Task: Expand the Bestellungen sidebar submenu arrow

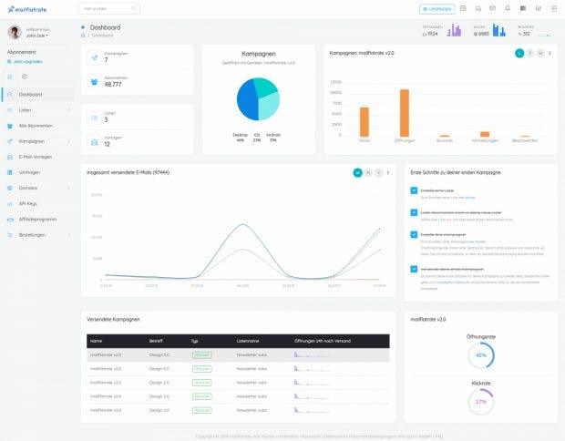Action: click(69, 235)
